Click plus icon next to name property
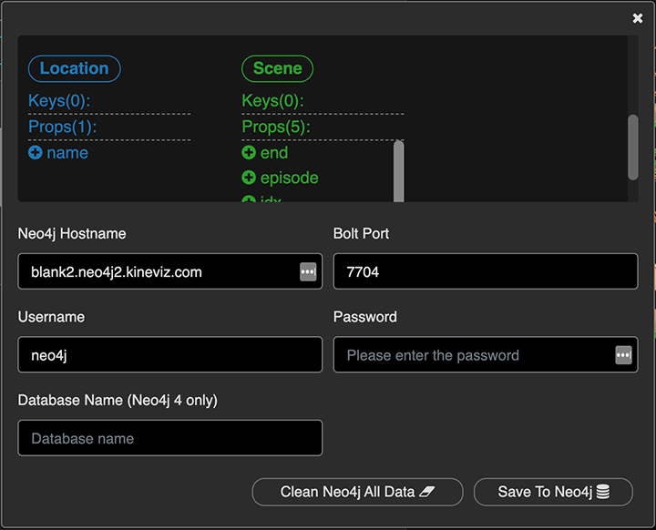The image size is (656, 530). click(36, 153)
